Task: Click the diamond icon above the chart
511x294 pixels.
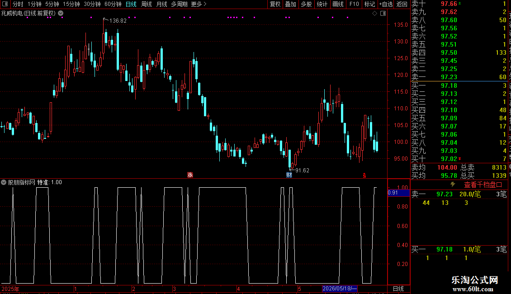Action: point(374,14)
